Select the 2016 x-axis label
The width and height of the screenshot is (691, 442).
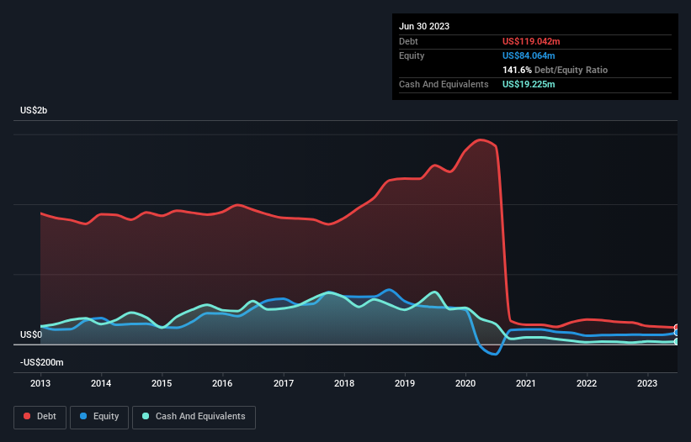(x=222, y=383)
